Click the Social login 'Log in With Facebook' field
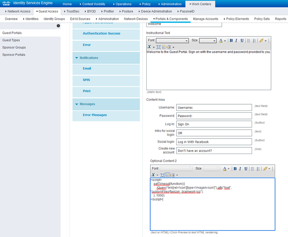The image size is (288, 237). pyautogui.click(x=214, y=142)
